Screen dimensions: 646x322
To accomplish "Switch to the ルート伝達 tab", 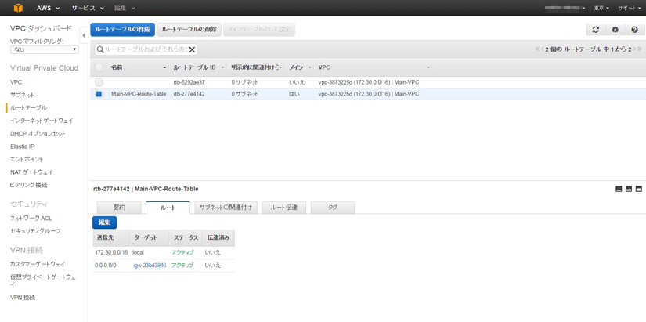I will coord(283,208).
